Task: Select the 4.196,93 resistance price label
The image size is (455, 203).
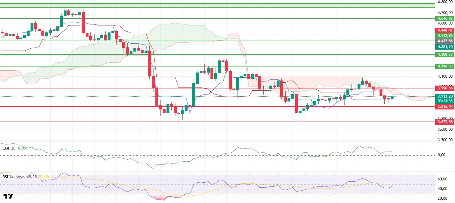Action: (444, 66)
